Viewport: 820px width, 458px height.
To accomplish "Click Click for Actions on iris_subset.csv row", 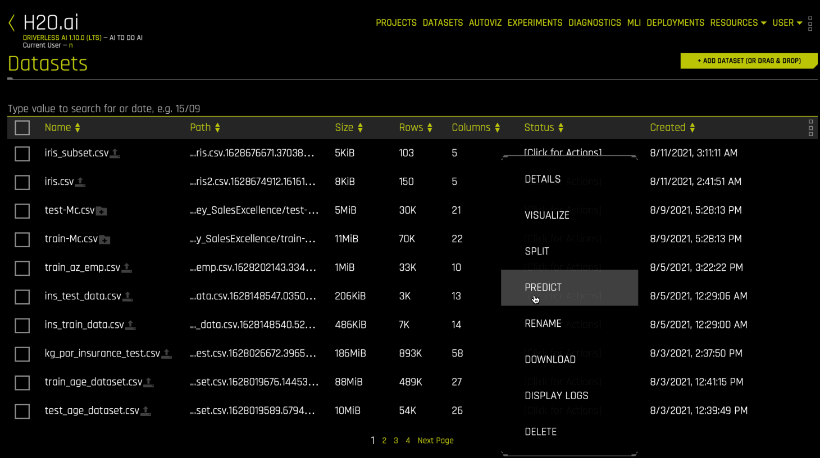I will pos(563,152).
